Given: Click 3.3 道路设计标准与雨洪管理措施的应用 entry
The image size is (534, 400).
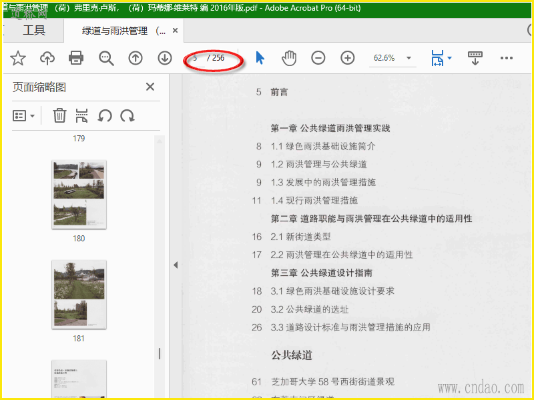Looking at the screenshot, I should 350,327.
